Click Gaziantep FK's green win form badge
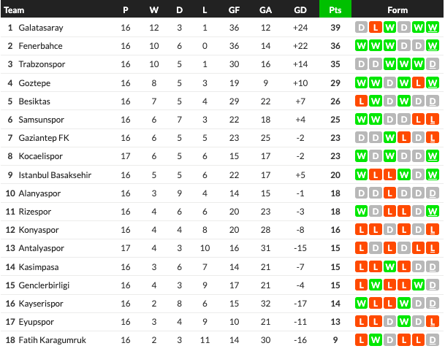Screen dimensions: 445x354 coord(389,137)
